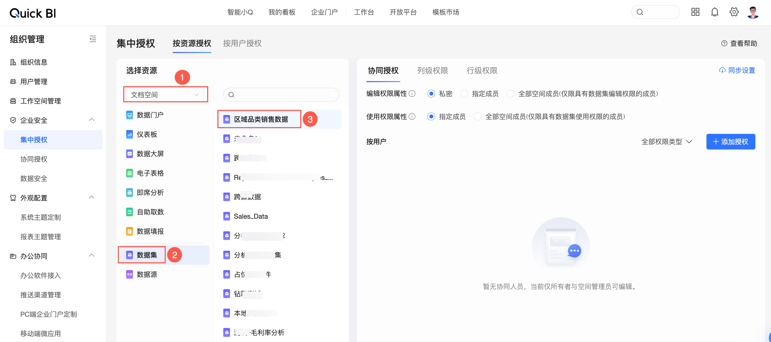Open 移动端微应用 in the sidebar
This screenshot has height=342, width=771.
point(40,334)
